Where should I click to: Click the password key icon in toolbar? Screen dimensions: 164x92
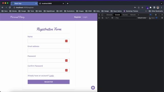coord(135,7)
